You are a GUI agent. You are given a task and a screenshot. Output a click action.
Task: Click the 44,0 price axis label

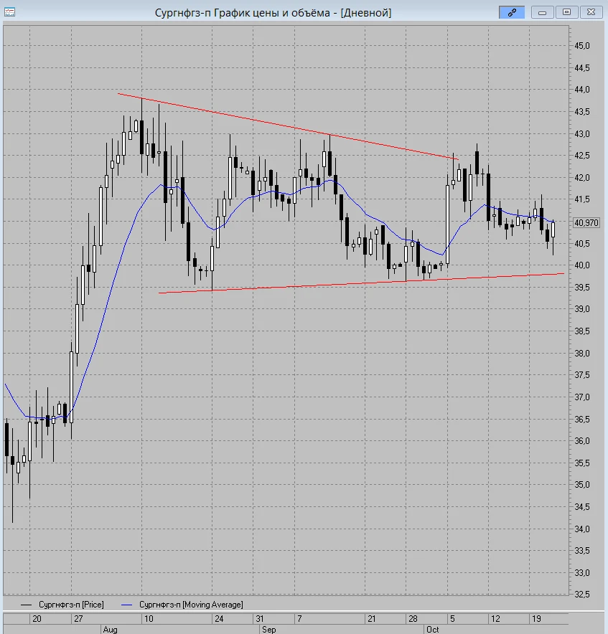click(582, 90)
